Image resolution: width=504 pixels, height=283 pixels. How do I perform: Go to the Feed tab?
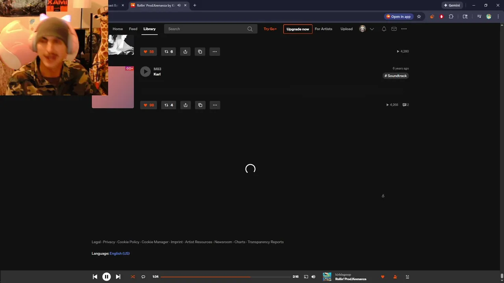[133, 29]
